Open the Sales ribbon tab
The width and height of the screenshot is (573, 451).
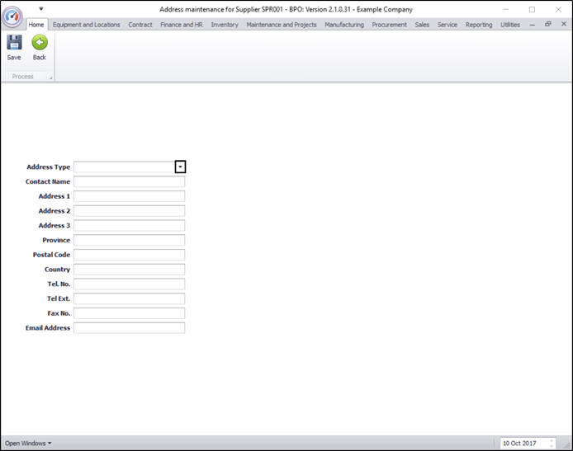[x=422, y=25]
